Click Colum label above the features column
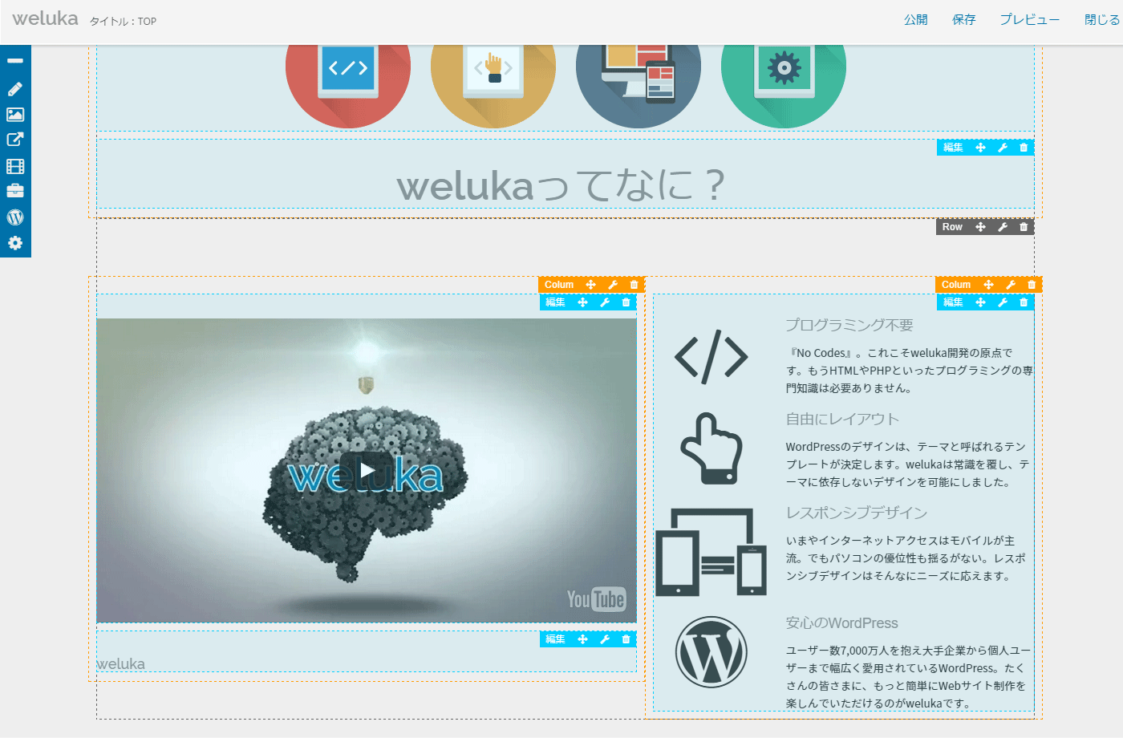 pos(956,285)
